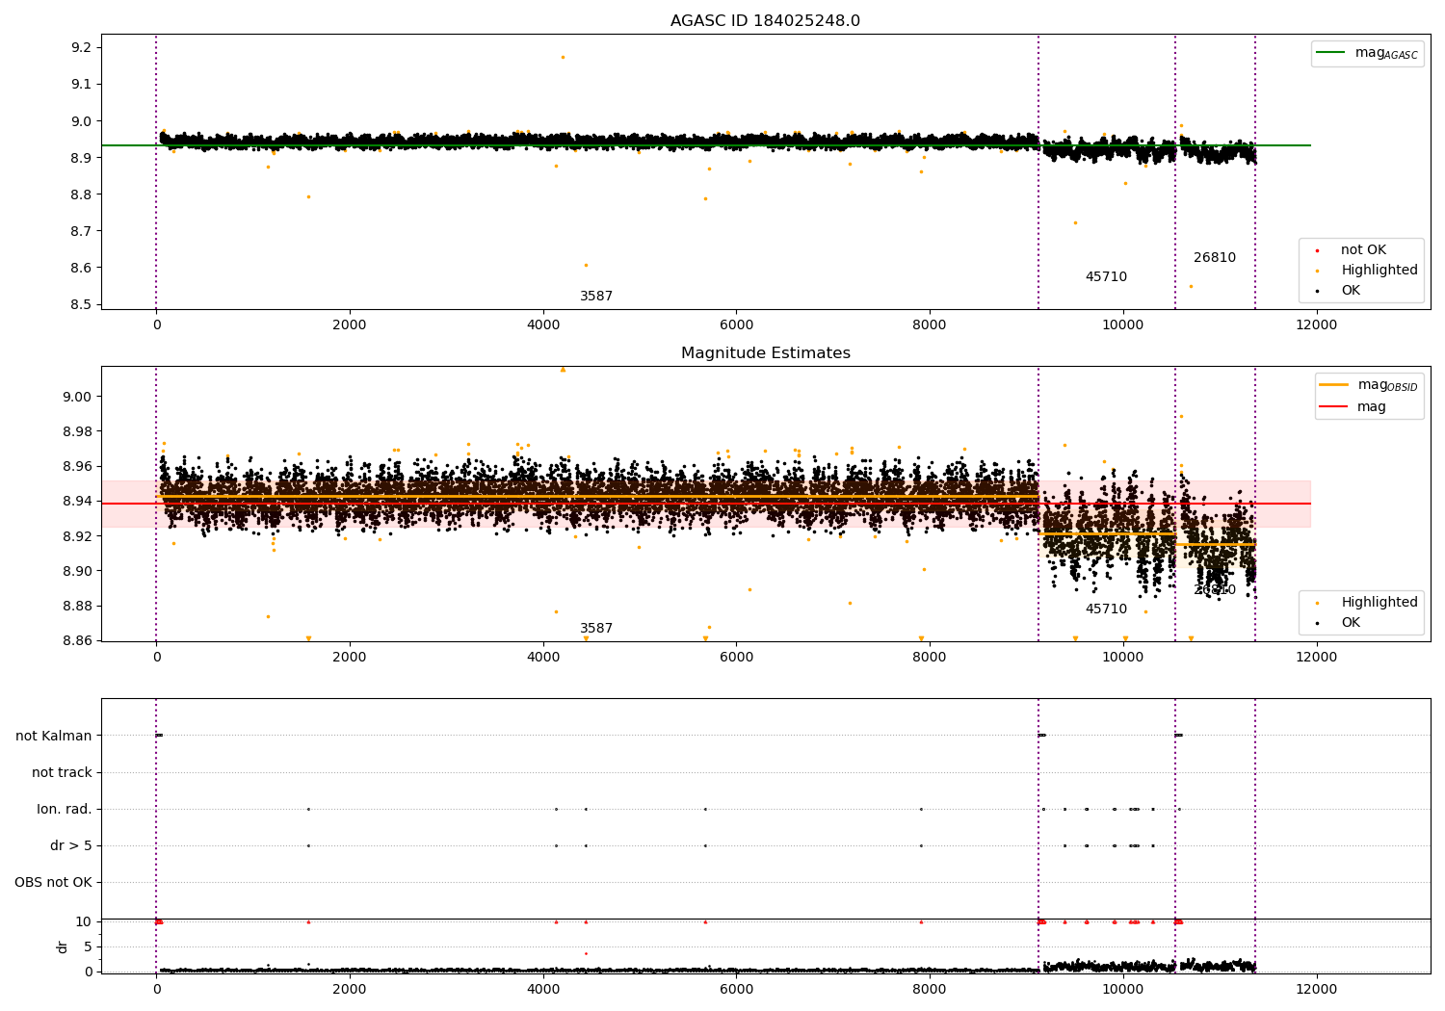The image size is (1445, 1011).
Task: Click the "not Kalman" axis label
Action: click(x=54, y=736)
